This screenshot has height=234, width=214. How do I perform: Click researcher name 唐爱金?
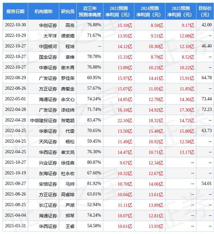[x=68, y=89]
